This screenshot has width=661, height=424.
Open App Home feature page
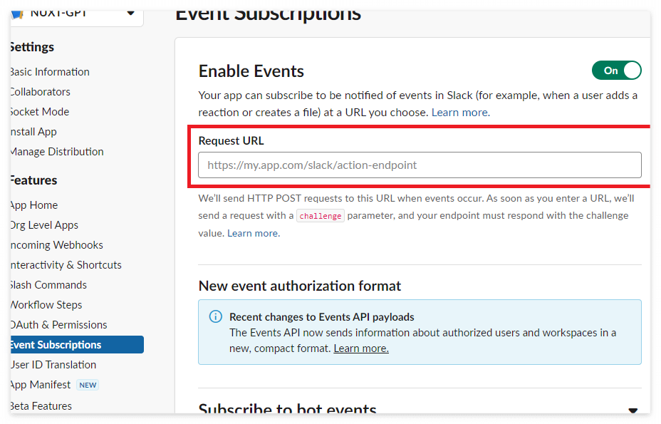[x=34, y=205]
